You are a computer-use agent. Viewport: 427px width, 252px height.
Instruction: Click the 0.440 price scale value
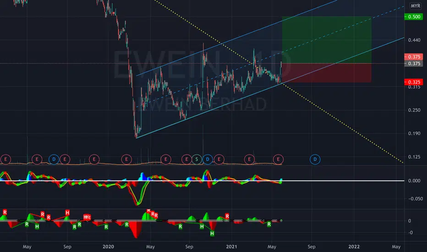414,40
